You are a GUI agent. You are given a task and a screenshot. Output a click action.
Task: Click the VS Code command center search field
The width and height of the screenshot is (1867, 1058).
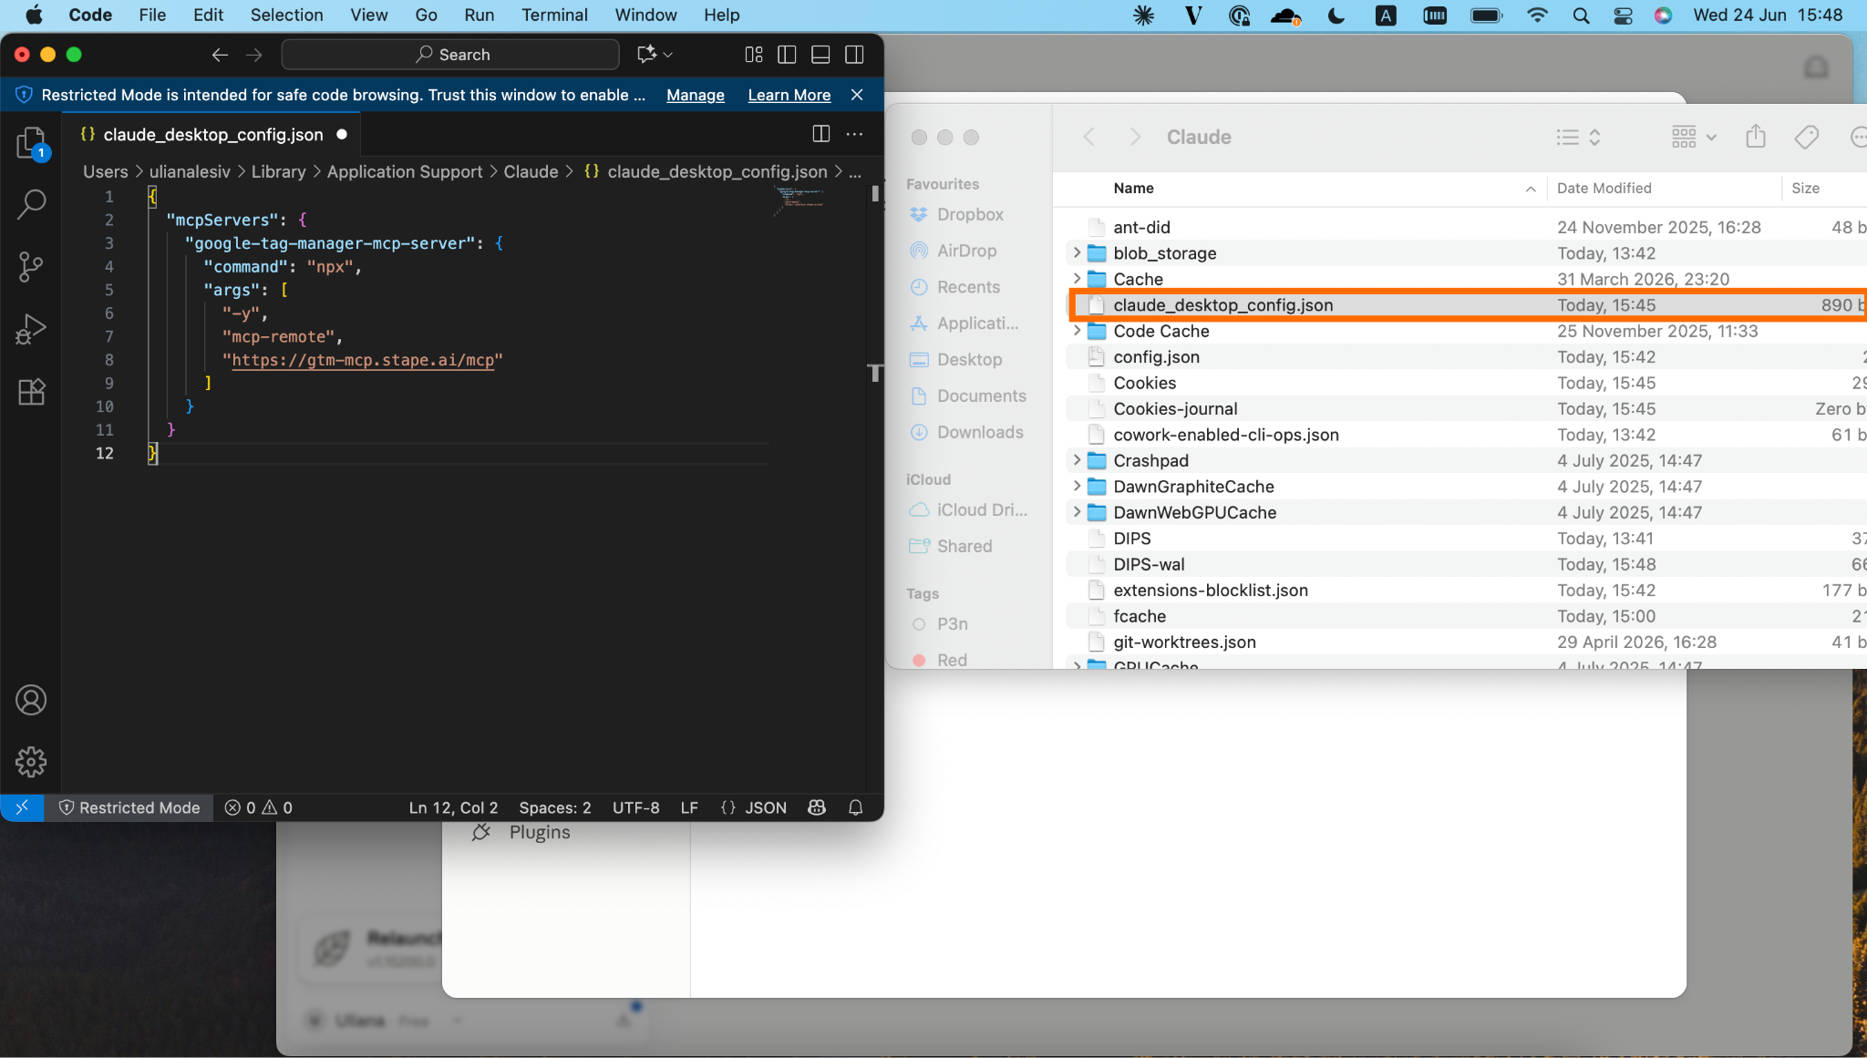coord(450,55)
